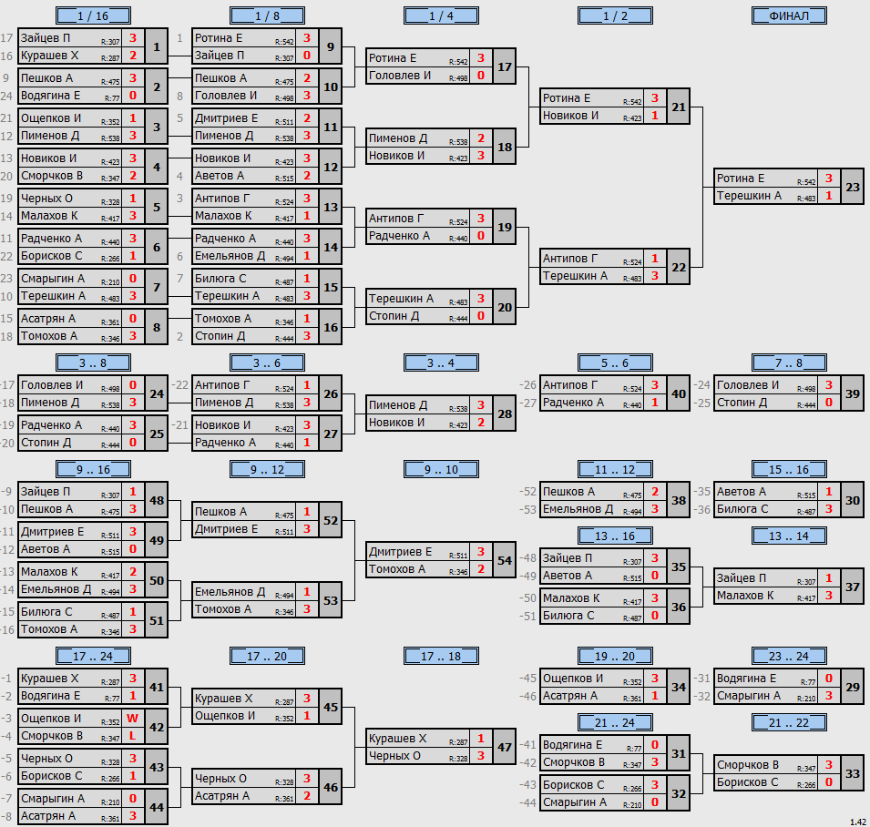Open match number box 37
The height and width of the screenshot is (827, 870).
pyautogui.click(x=853, y=587)
